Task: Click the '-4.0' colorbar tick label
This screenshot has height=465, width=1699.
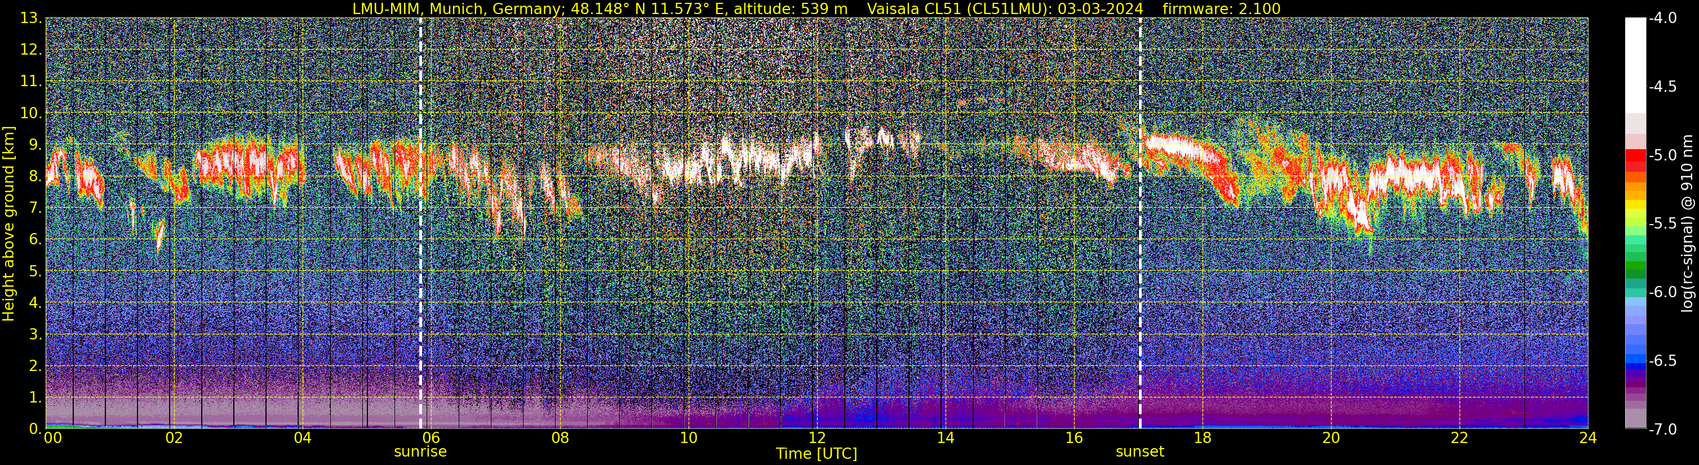Action: click(x=1663, y=18)
